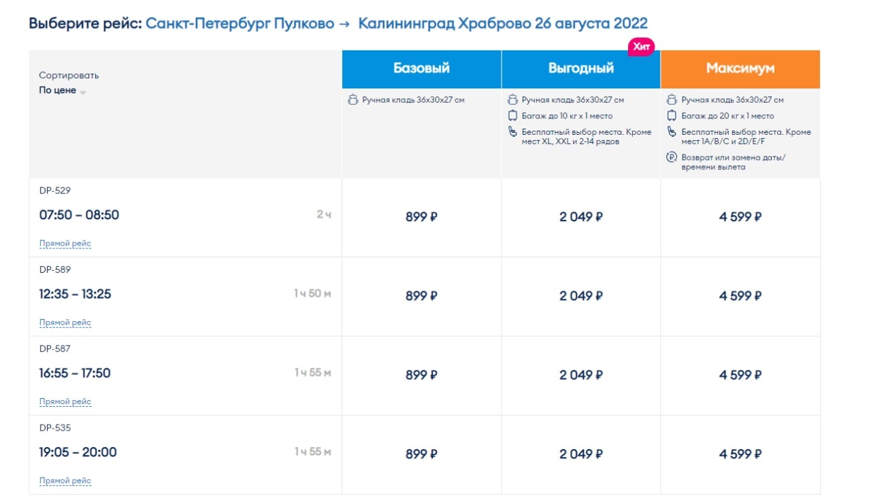Select the Выгодный tariff header
This screenshot has height=496, width=871.
580,69
